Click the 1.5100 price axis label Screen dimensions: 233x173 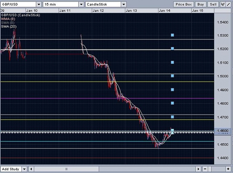pyautogui.click(x=223, y=63)
